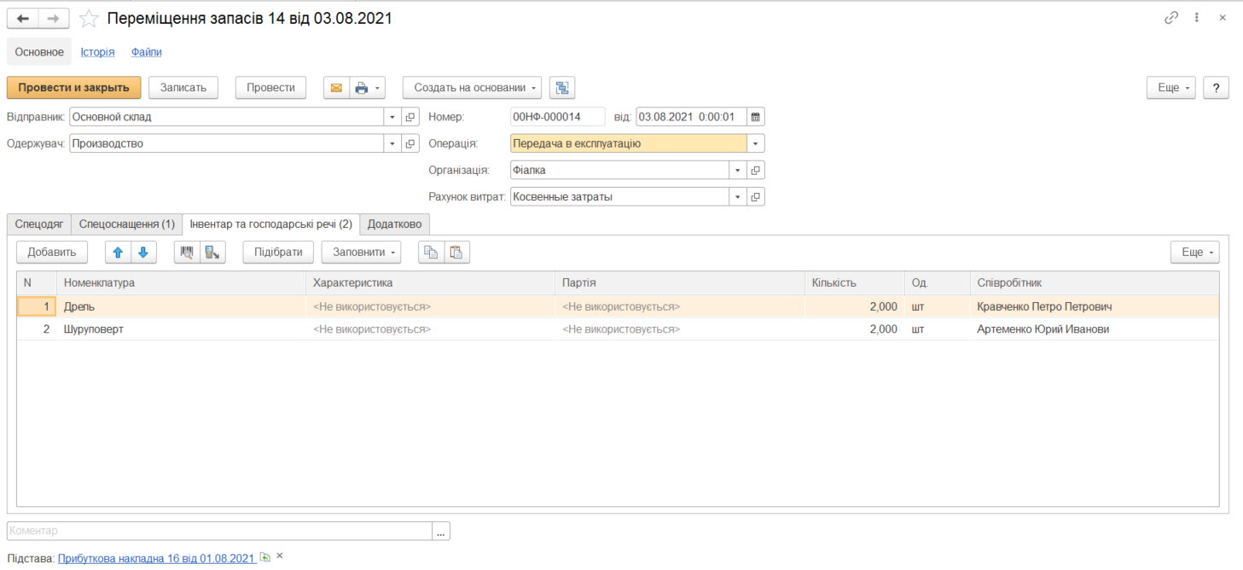1243x570 pixels.
Task: Move row up with the blue up arrow
Action: tap(119, 253)
